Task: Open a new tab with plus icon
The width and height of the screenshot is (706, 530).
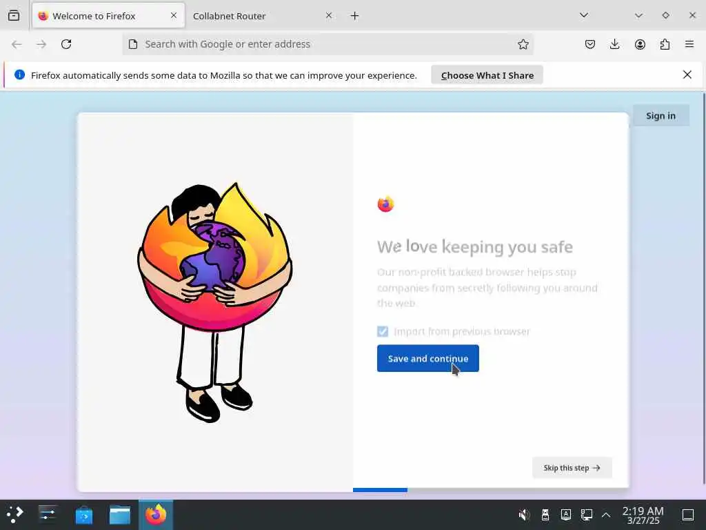Action: tap(355, 16)
